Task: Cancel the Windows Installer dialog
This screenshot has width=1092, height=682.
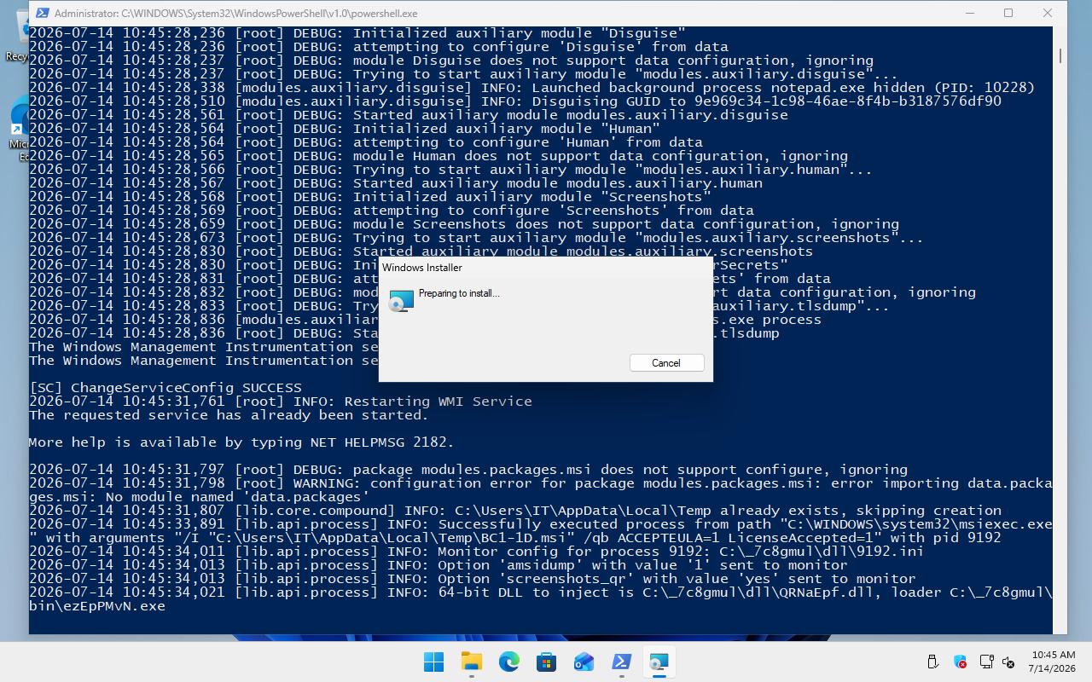Action: coord(666,362)
